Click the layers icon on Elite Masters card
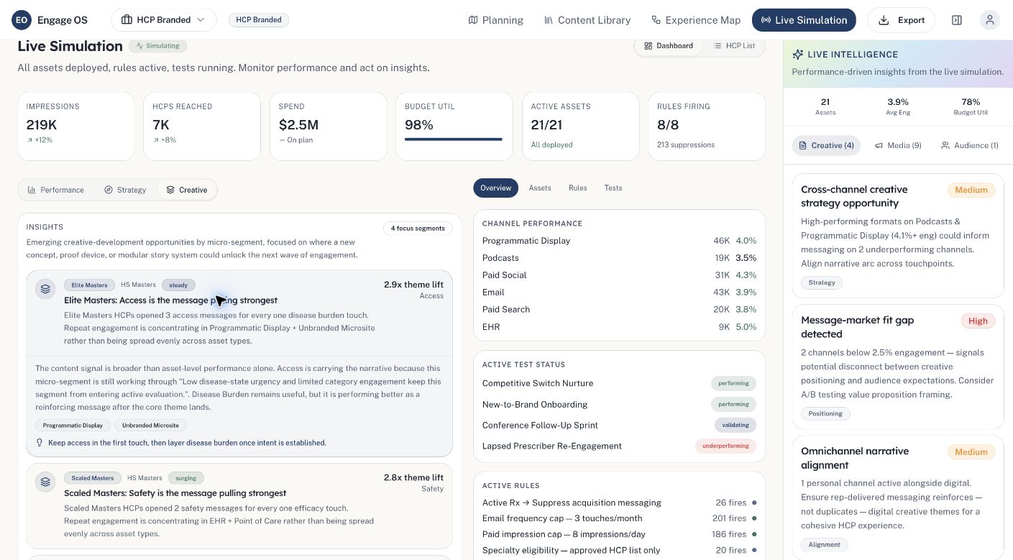The width and height of the screenshot is (1013, 560). [45, 289]
